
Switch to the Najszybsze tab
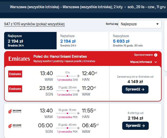135,41
